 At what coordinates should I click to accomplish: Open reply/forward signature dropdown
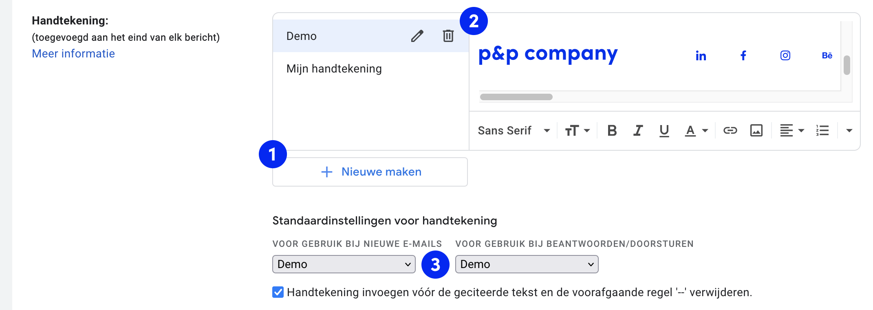tap(527, 264)
